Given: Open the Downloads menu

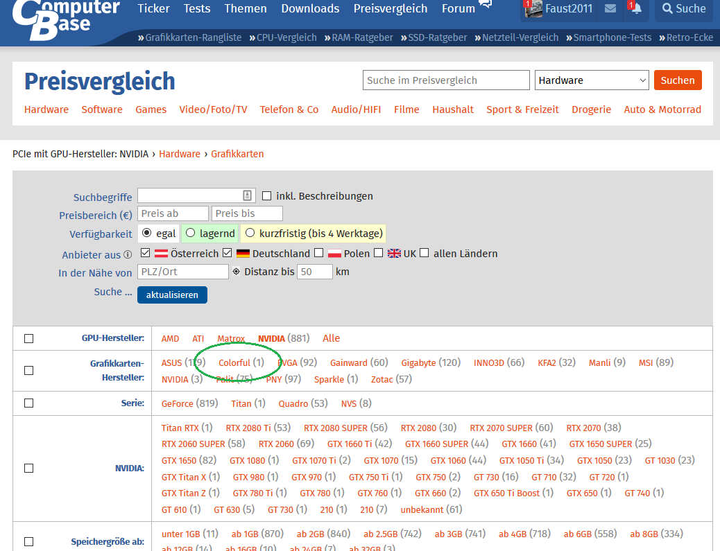Looking at the screenshot, I should 311,8.
